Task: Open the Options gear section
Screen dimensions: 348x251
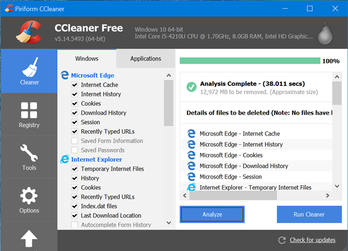Action: [x=29, y=195]
